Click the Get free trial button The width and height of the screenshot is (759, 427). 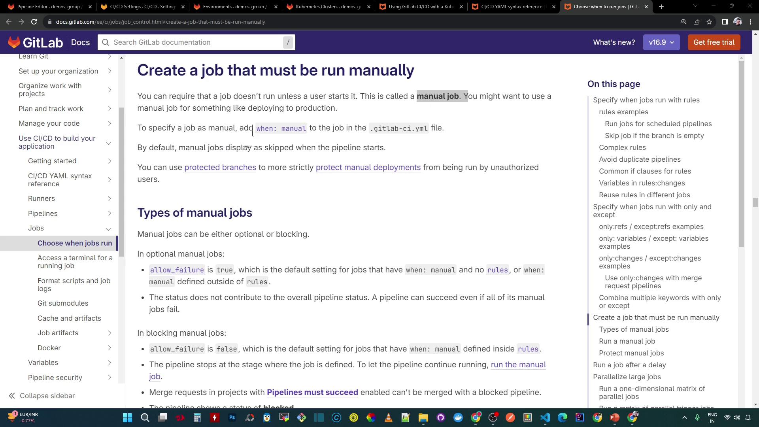(x=714, y=42)
